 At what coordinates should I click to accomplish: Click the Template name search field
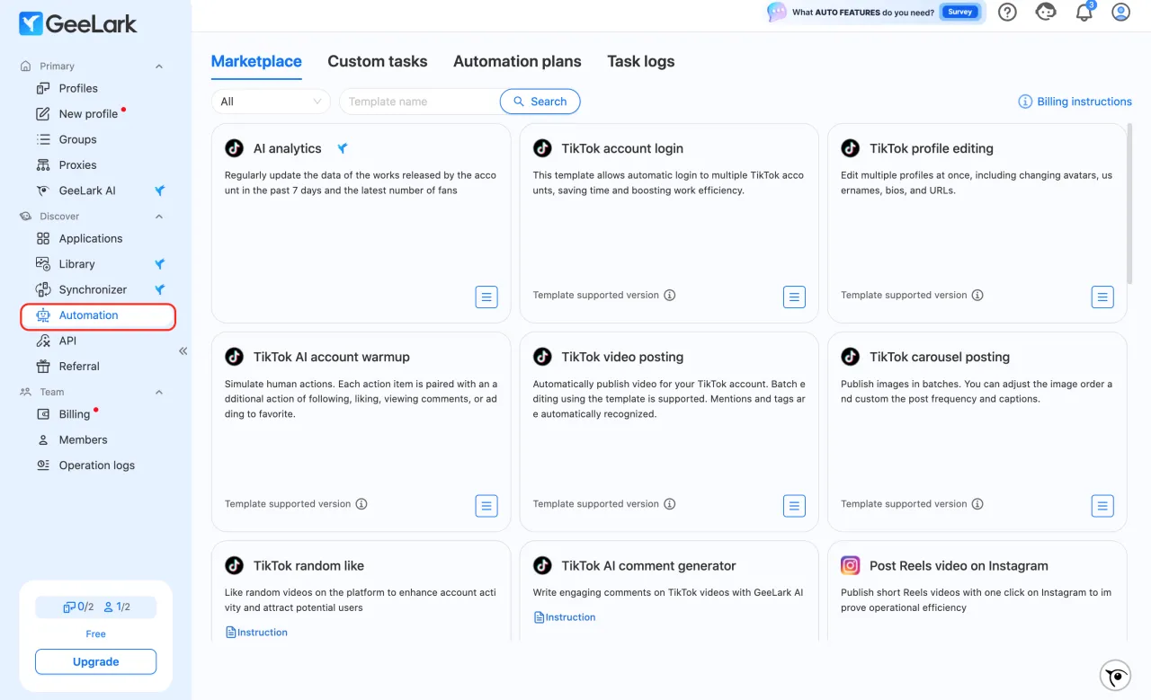[419, 102]
